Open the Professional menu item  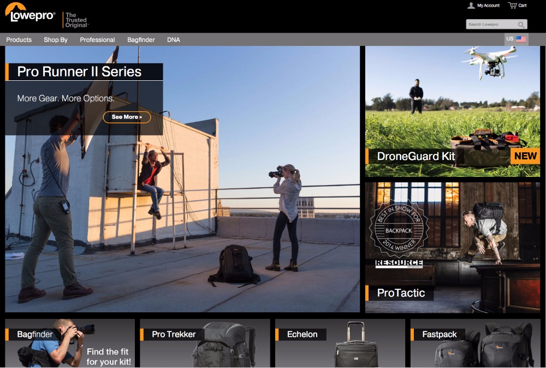pyautogui.click(x=97, y=40)
